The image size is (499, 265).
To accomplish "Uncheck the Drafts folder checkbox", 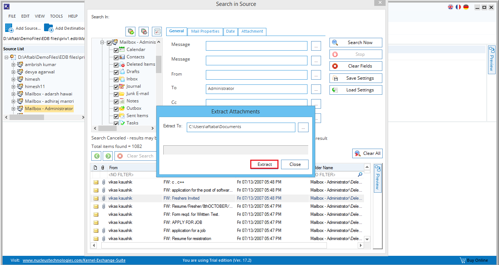I will (116, 72).
